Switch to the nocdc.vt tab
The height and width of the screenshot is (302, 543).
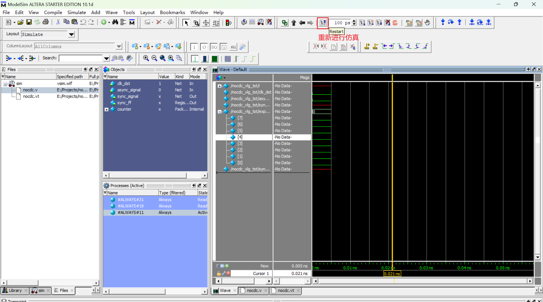coord(286,290)
